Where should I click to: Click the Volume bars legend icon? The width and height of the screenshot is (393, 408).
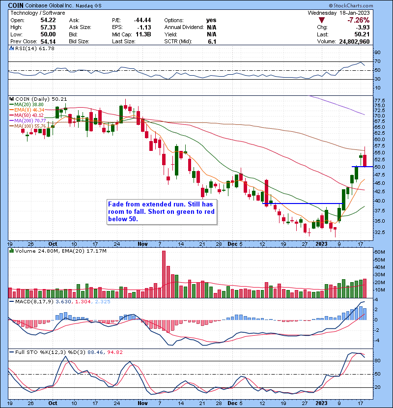pos(12,251)
